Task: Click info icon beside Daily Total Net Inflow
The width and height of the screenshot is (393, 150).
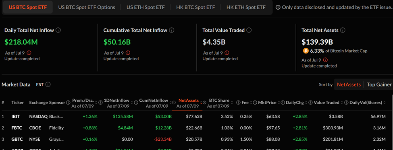Action: [58, 30]
